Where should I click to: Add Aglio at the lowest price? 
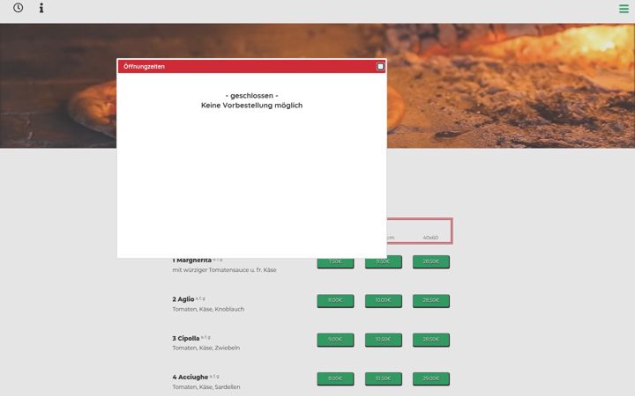[335, 301]
